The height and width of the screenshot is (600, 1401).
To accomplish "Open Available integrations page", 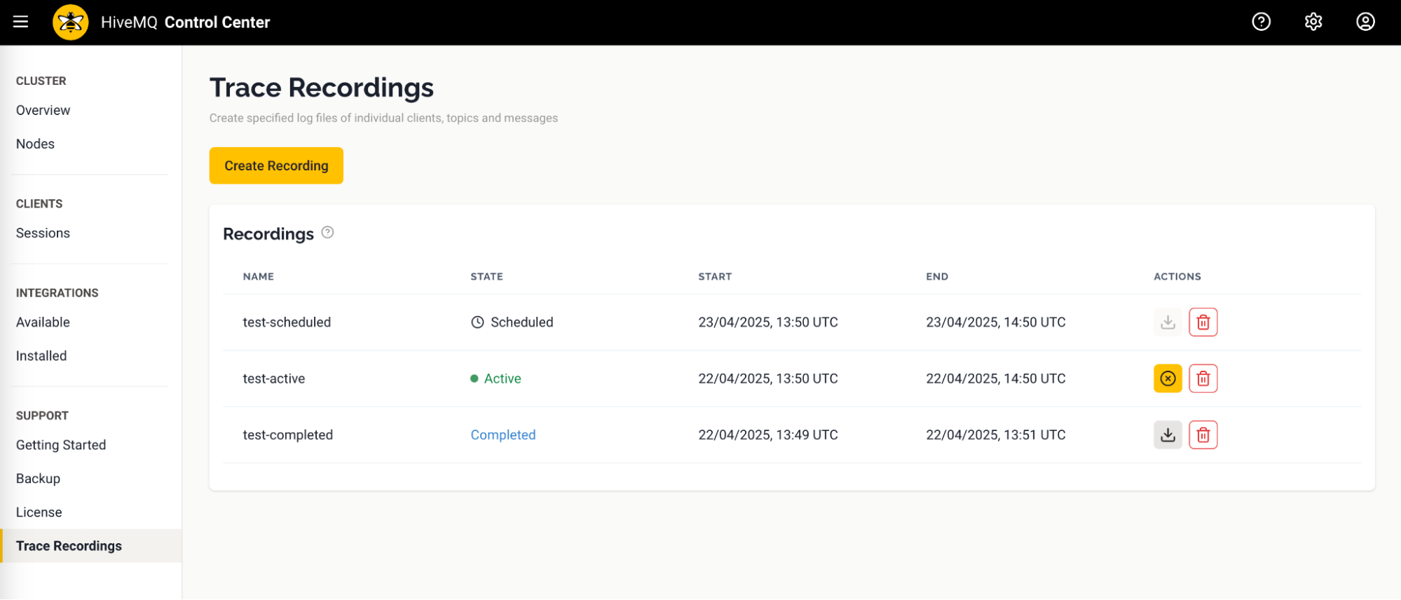I will coord(43,322).
